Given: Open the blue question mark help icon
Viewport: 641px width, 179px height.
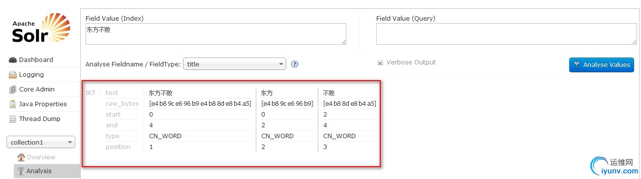Looking at the screenshot, I should coord(295,64).
